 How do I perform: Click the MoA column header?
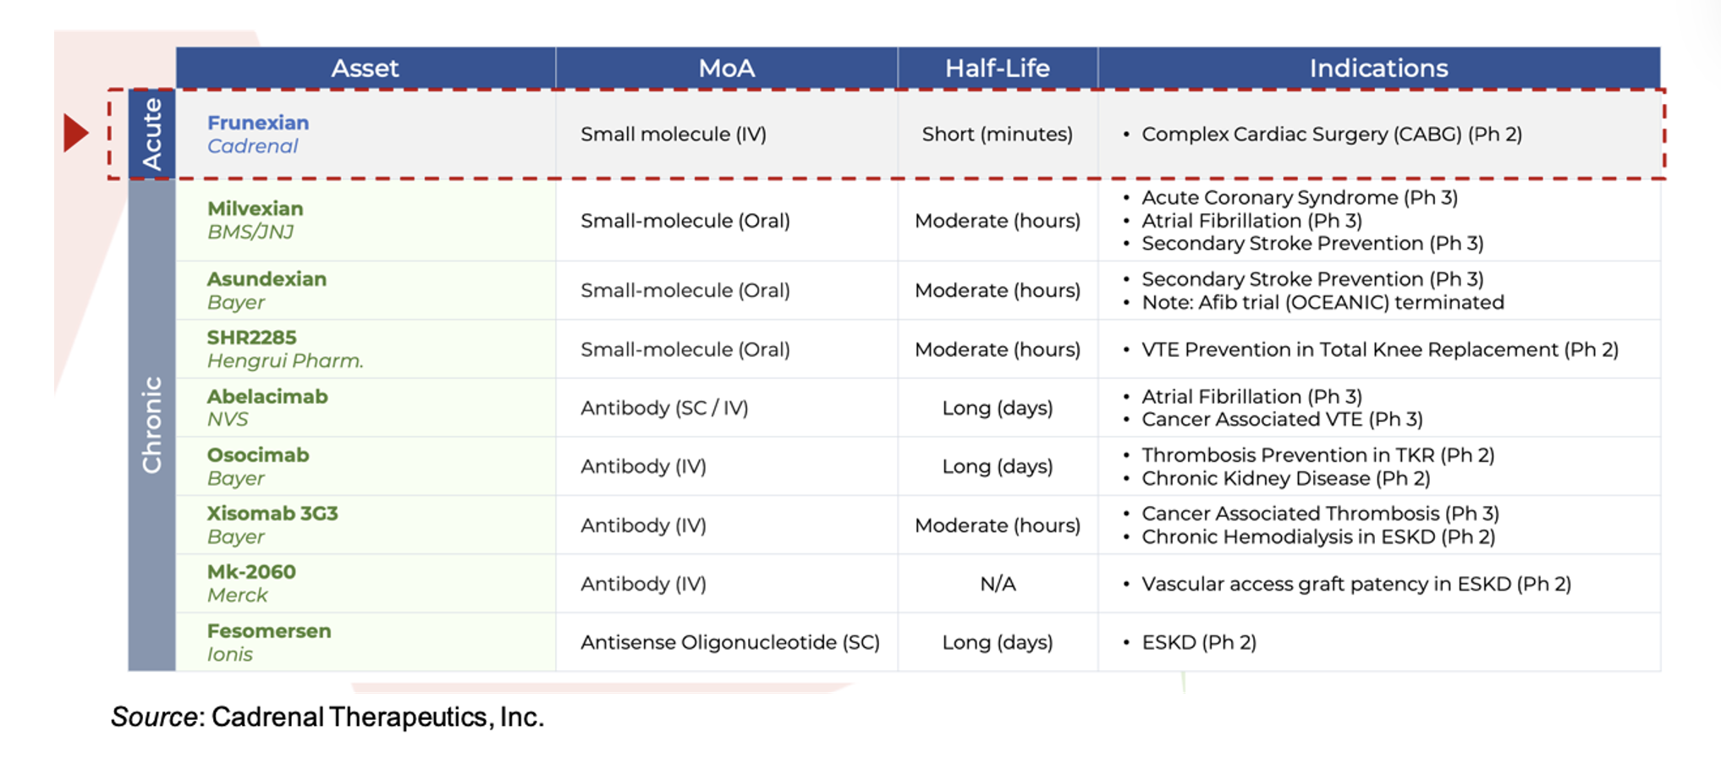tap(726, 69)
